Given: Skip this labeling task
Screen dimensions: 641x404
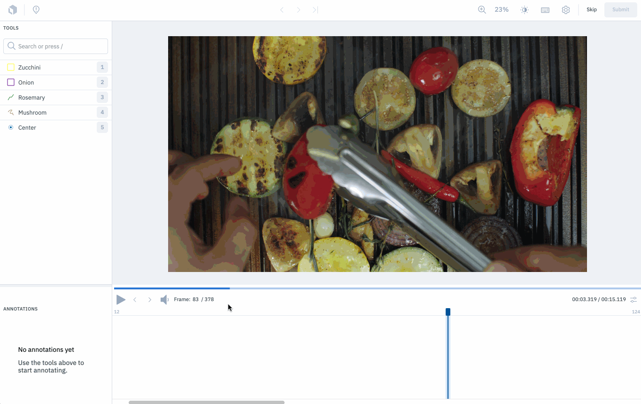Looking at the screenshot, I should (592, 9).
